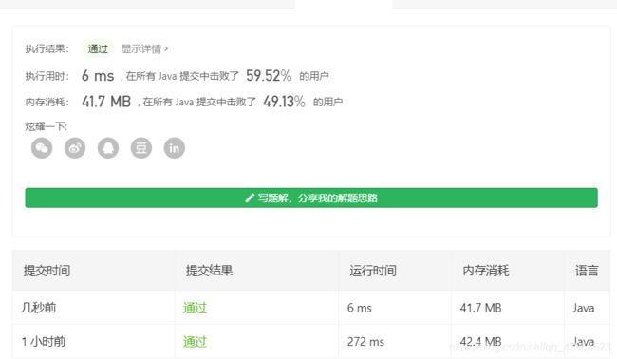Click the 提交时间 column header
Screen dimensions: 617x359
[47, 271]
